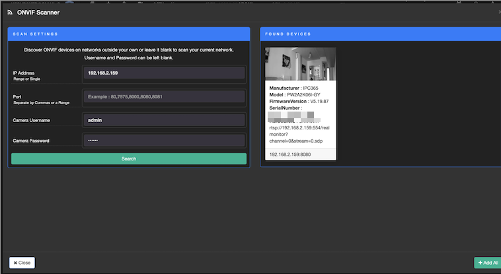Select the Camera Username field
Screen dimensions: 501x274
pos(164,120)
